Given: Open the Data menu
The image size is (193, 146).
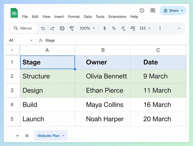Looking at the screenshot, I should click(87, 16).
